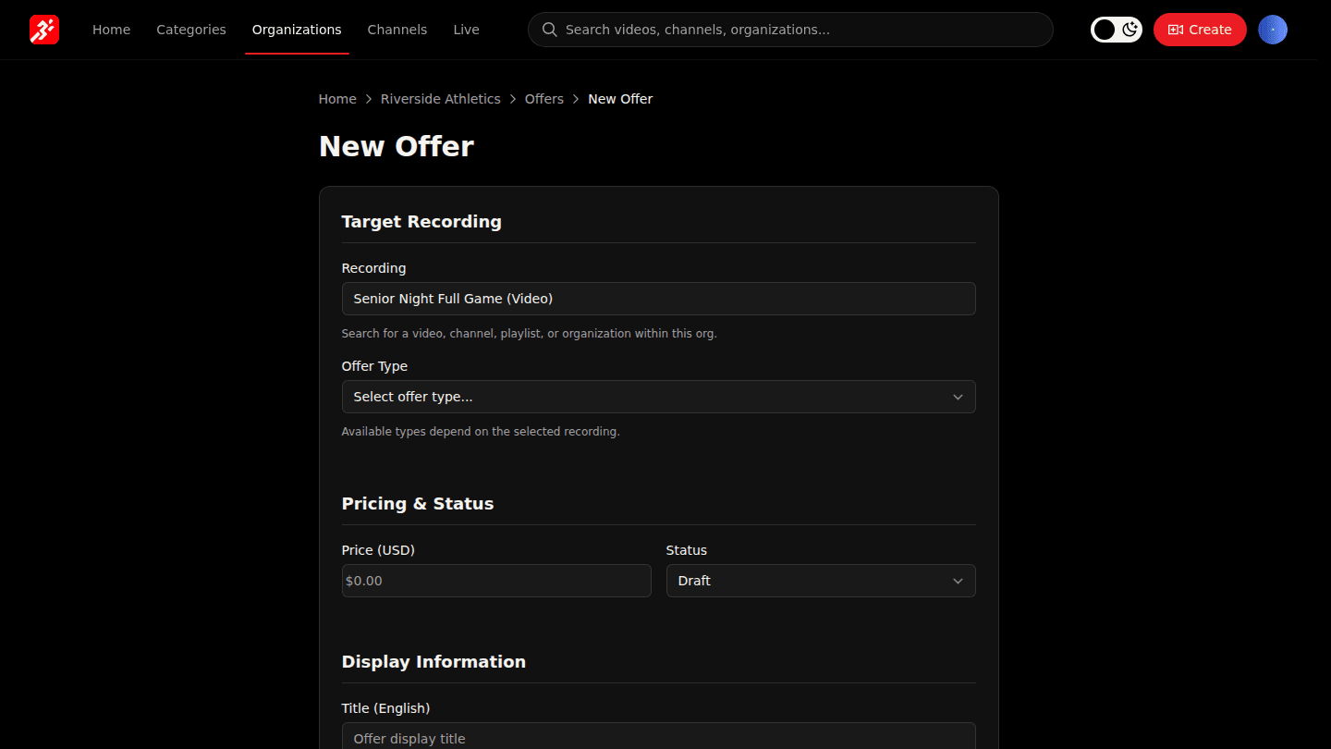Click the 'Available types depend' helper text

tap(481, 432)
